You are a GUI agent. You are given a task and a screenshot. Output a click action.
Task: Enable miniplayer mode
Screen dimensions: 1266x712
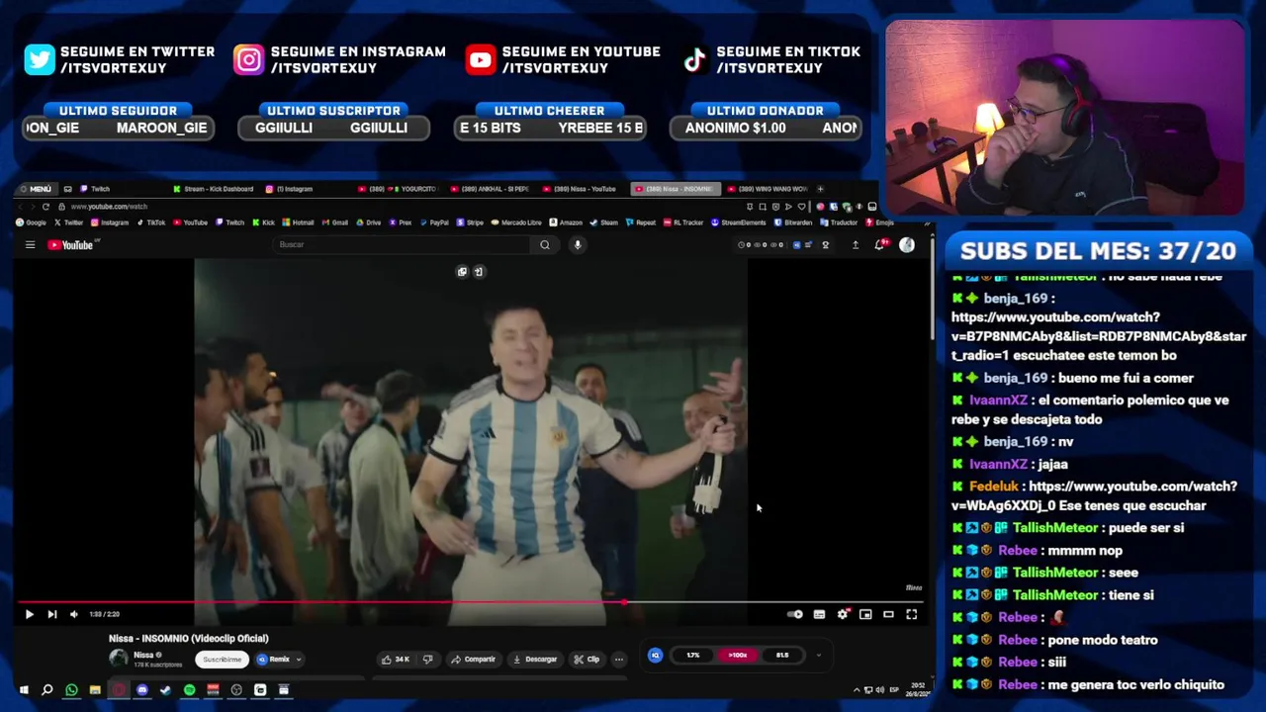pyautogui.click(x=865, y=614)
